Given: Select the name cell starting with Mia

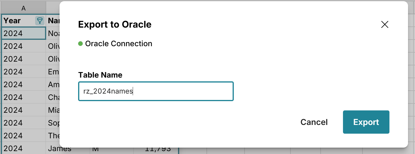Looking at the screenshot, I should click(53, 110).
